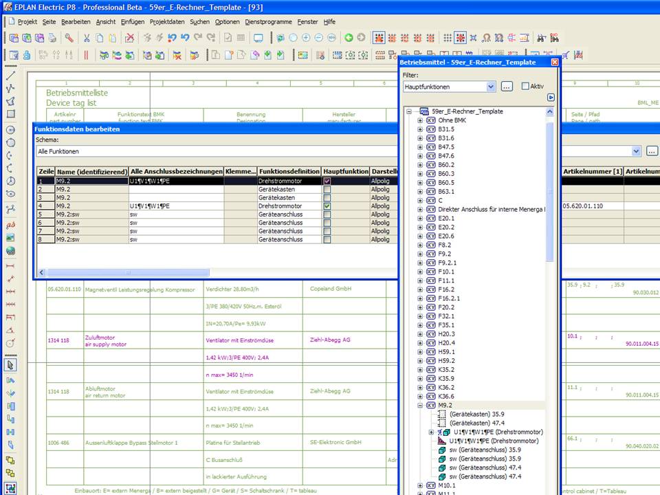Click the graphical preview monitor icon
This screenshot has height=495, width=660.
pos(258,38)
